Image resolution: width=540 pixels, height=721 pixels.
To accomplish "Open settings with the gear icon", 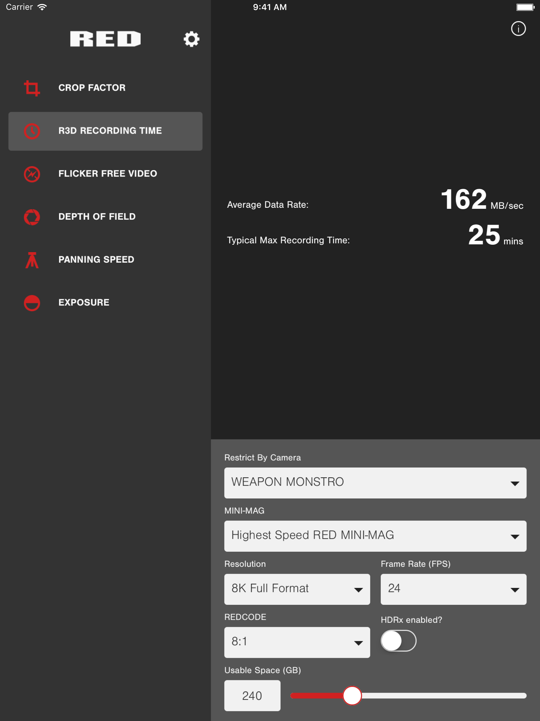I will pos(191,39).
